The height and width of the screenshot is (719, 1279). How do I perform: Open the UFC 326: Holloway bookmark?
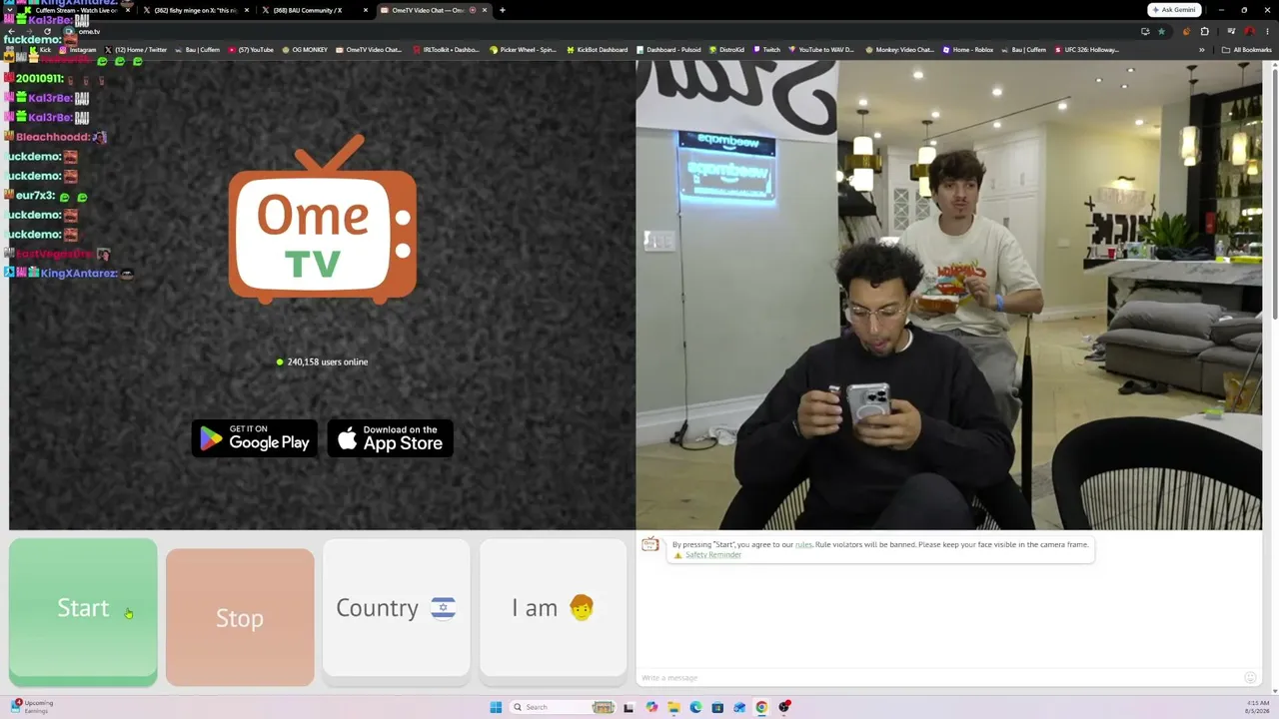(1086, 50)
